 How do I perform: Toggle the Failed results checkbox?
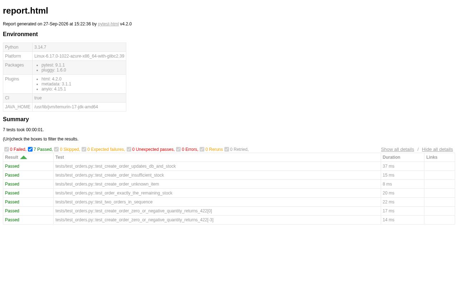click(6, 149)
